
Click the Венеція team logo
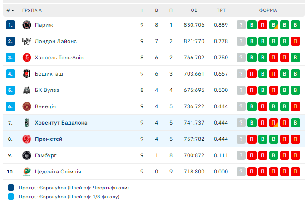coord(26,106)
